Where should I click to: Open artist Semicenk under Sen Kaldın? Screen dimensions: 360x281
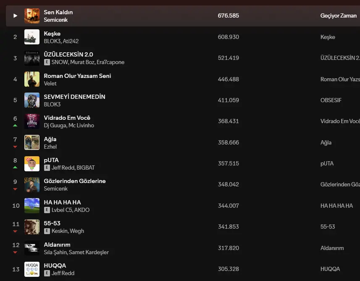(56, 20)
